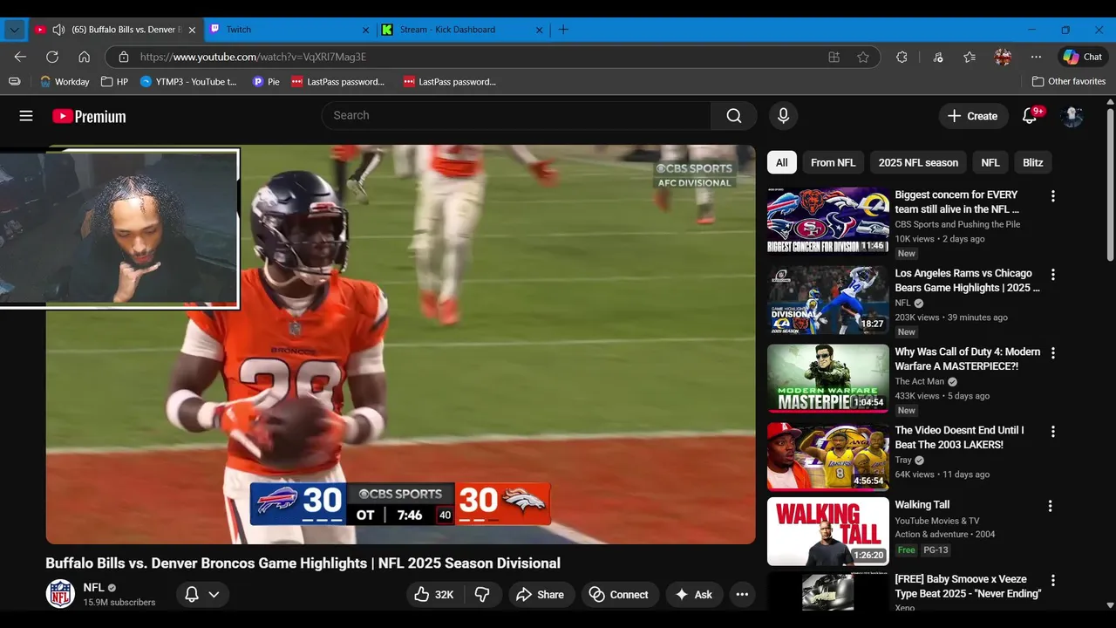Open the YTMP3 bookmark
This screenshot has height=628, width=1116.
pyautogui.click(x=188, y=81)
